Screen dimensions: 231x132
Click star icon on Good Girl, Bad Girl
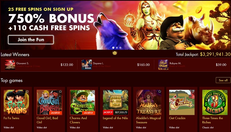click(x=60, y=92)
